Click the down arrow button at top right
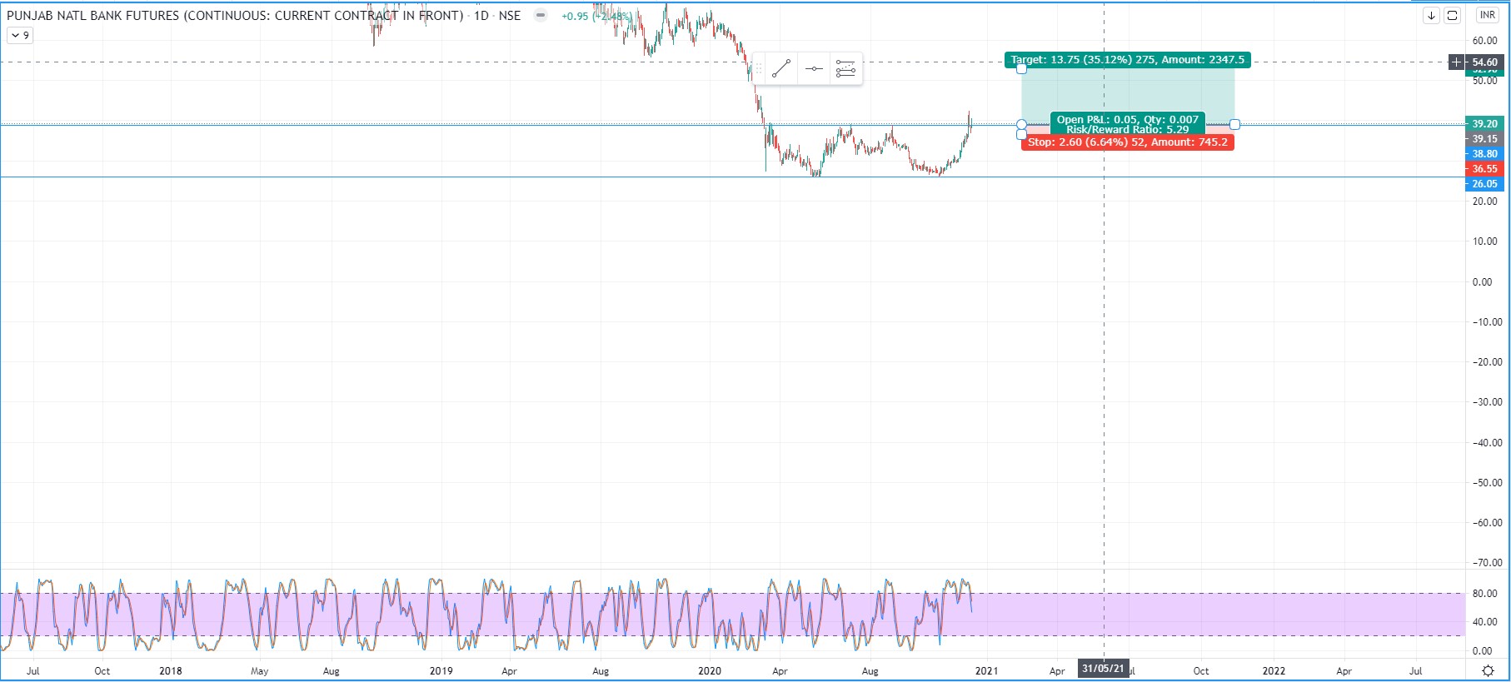The image size is (1511, 682). coord(1431,15)
